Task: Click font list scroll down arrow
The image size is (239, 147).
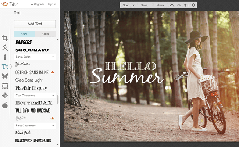Action: pos(58,145)
